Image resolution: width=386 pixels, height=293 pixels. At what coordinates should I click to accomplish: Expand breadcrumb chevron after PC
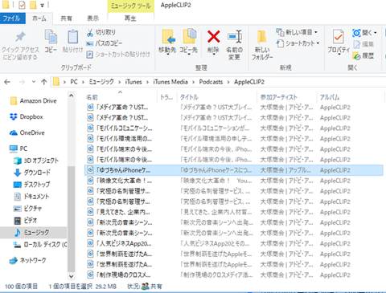(x=83, y=82)
